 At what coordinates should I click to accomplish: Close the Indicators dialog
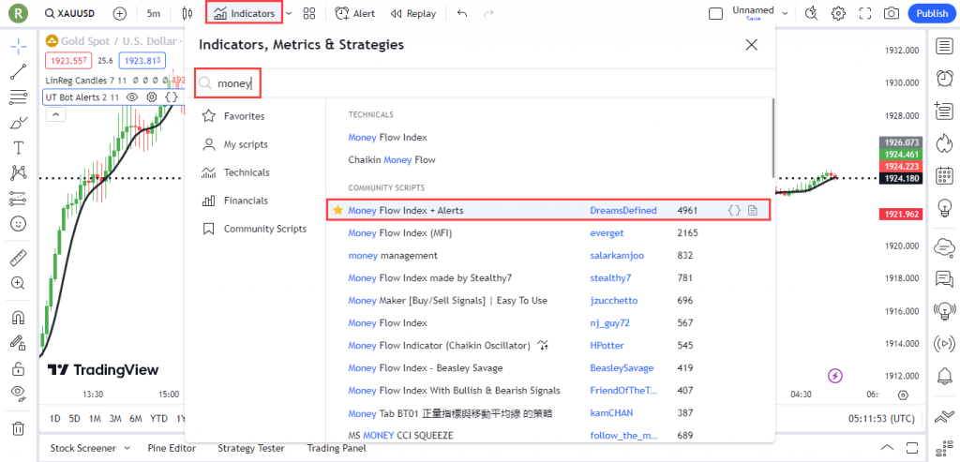click(751, 45)
